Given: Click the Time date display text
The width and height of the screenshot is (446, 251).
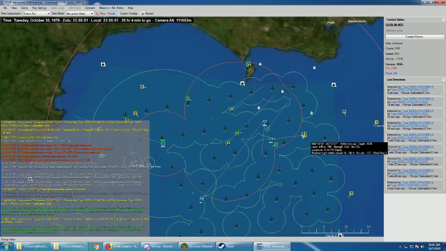Looking at the screenshot, I should (97, 20).
